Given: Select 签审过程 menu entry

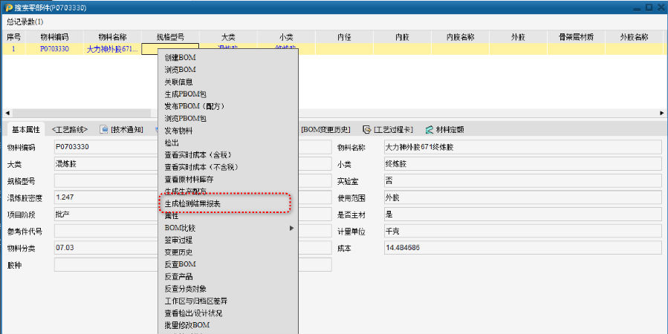Looking at the screenshot, I should tap(178, 240).
